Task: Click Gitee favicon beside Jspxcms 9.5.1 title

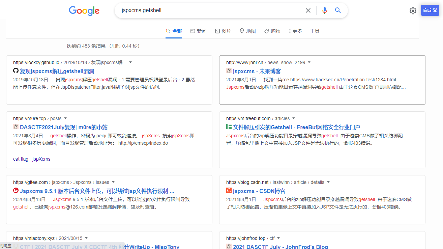Action: 16,191
